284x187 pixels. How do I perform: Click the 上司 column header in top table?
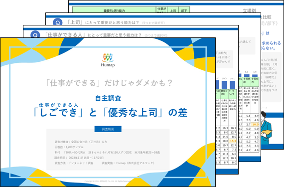[x=173, y=10]
